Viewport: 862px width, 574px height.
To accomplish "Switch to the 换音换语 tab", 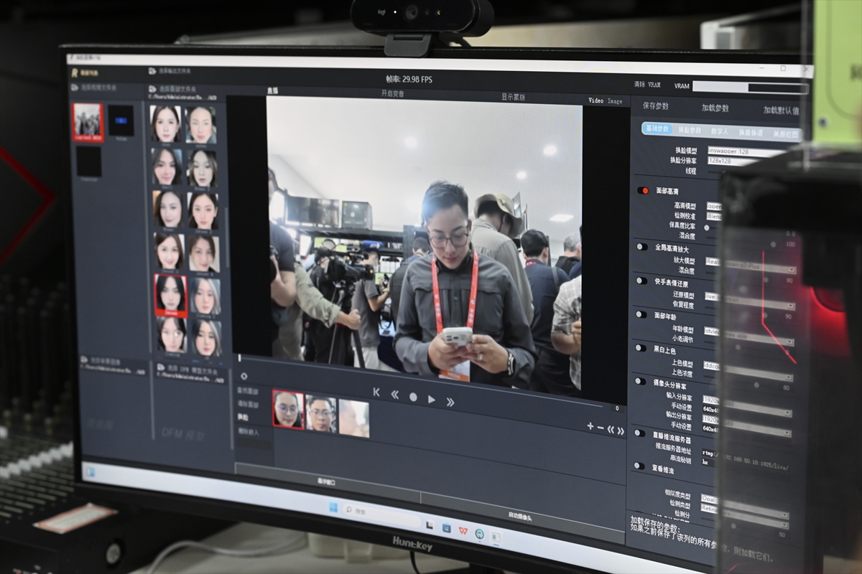I will pos(751,133).
